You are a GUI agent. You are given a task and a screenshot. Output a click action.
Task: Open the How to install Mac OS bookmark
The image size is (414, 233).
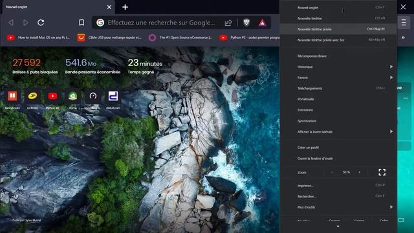[38, 38]
